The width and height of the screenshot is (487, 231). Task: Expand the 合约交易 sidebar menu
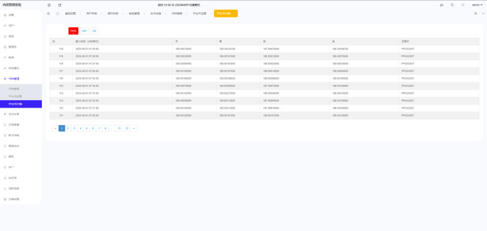(21, 114)
